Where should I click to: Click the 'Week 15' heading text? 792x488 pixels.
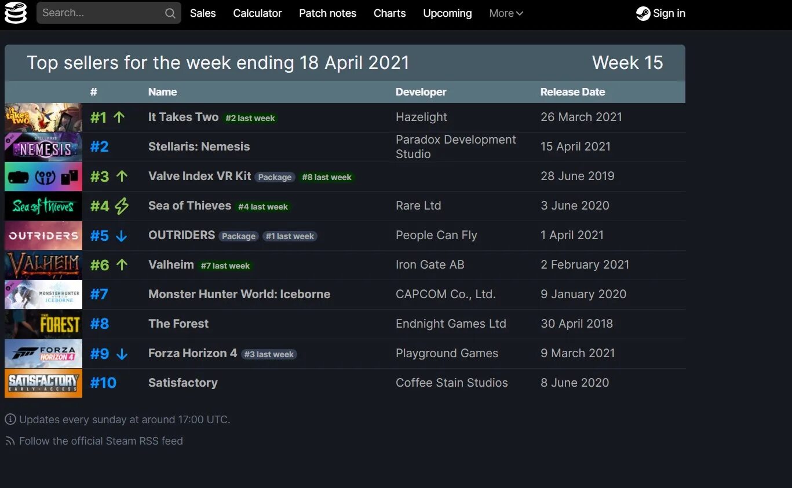[x=627, y=63]
